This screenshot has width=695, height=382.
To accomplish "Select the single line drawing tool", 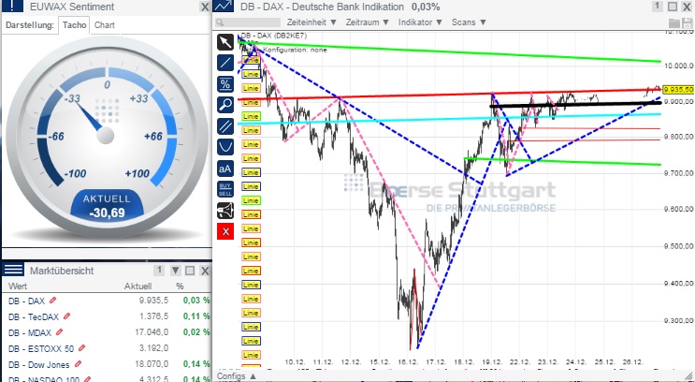I will pyautogui.click(x=225, y=63).
